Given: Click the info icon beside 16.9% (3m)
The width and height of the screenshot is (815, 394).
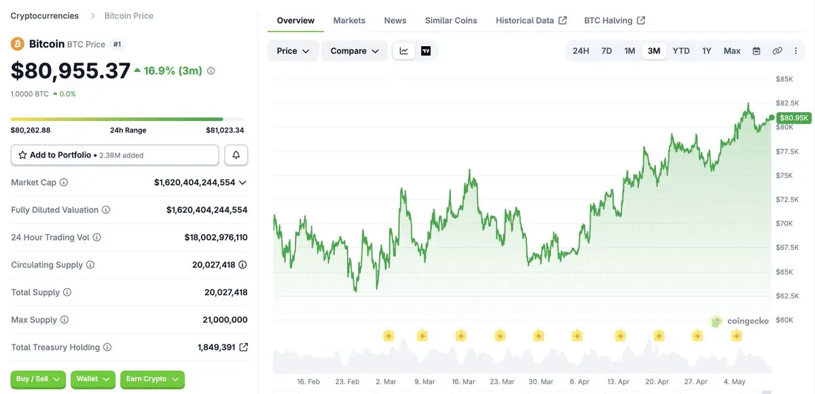Looking at the screenshot, I should pos(211,71).
